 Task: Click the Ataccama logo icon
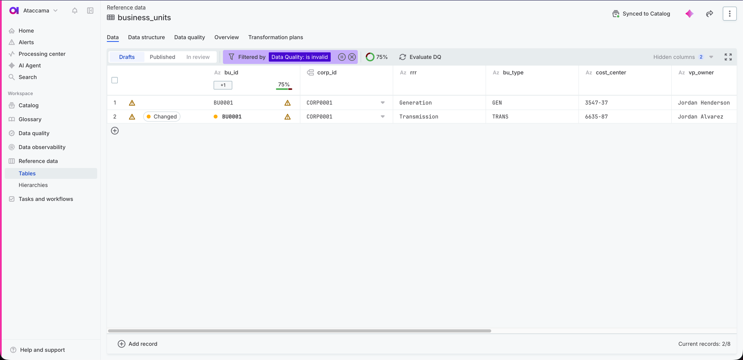pyautogui.click(x=14, y=10)
